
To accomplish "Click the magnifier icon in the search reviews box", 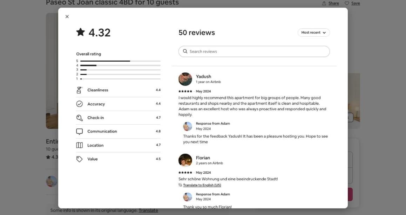I will point(185,51).
